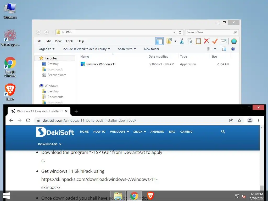
Task: Expand the DOWNLOADS menu on DekiSoft
Action: point(49,144)
